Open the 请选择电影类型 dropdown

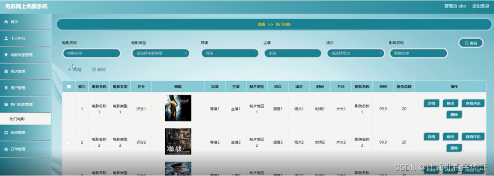(161, 53)
